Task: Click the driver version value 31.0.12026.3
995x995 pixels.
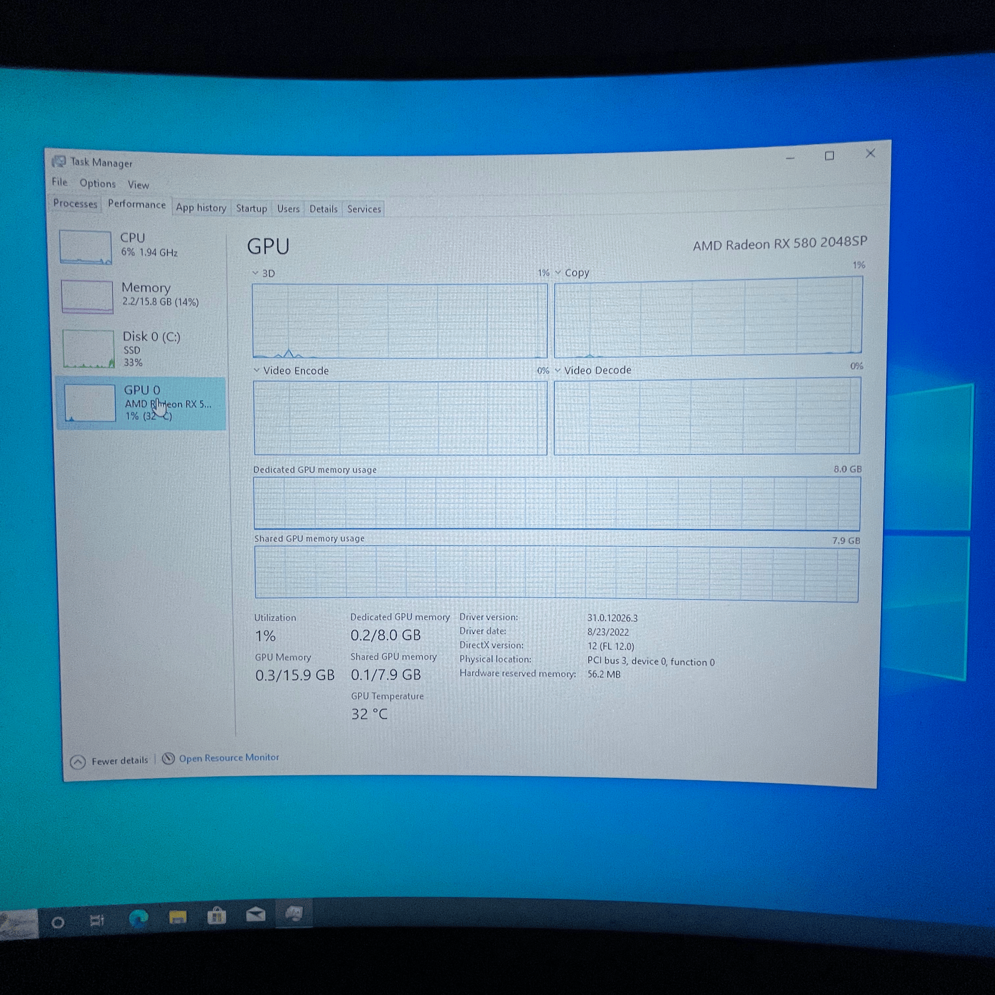Action: click(612, 618)
